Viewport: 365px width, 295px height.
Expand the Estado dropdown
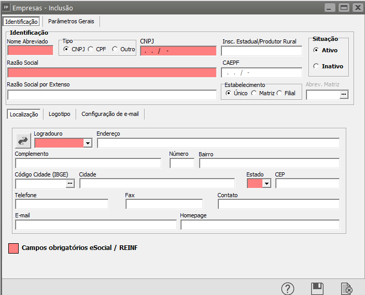coord(266,183)
